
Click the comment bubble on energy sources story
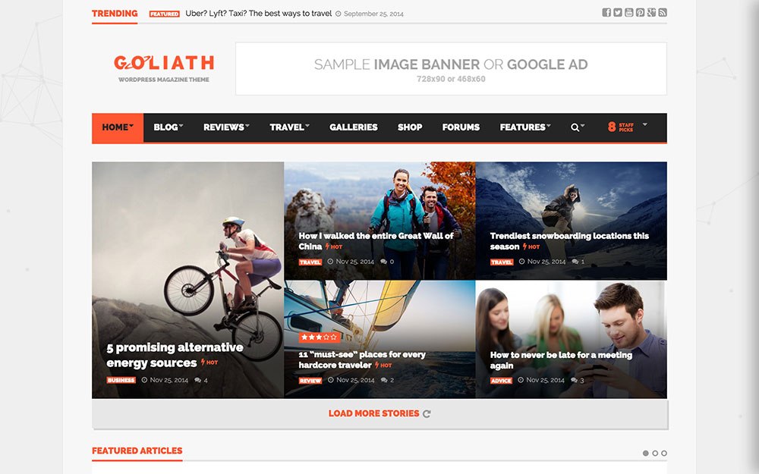click(197, 380)
